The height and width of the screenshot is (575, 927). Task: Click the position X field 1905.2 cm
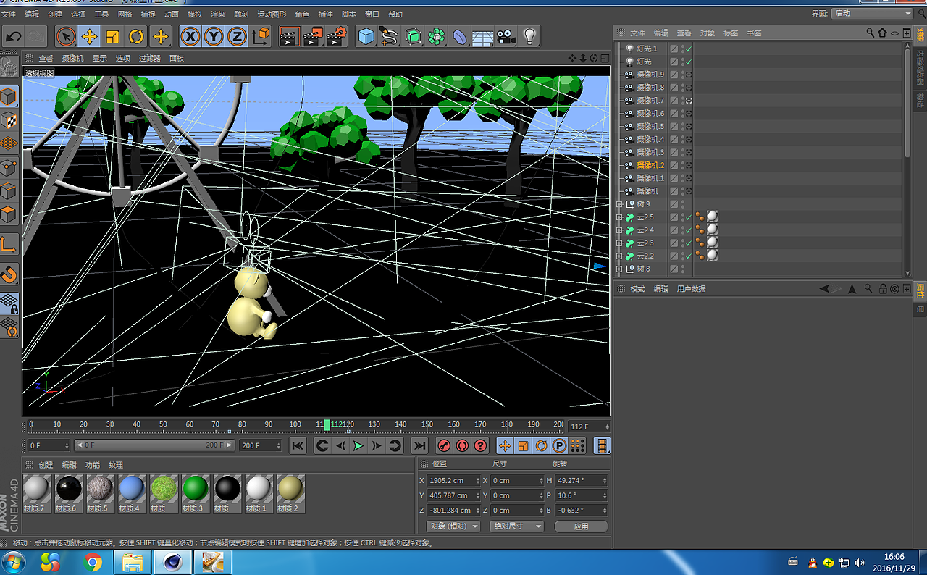[454, 480]
